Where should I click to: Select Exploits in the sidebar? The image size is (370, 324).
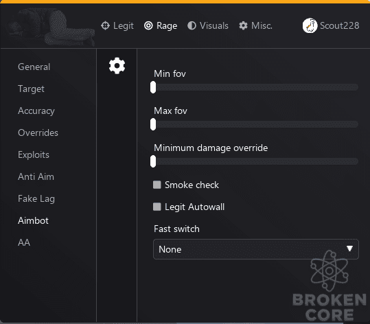coord(34,155)
